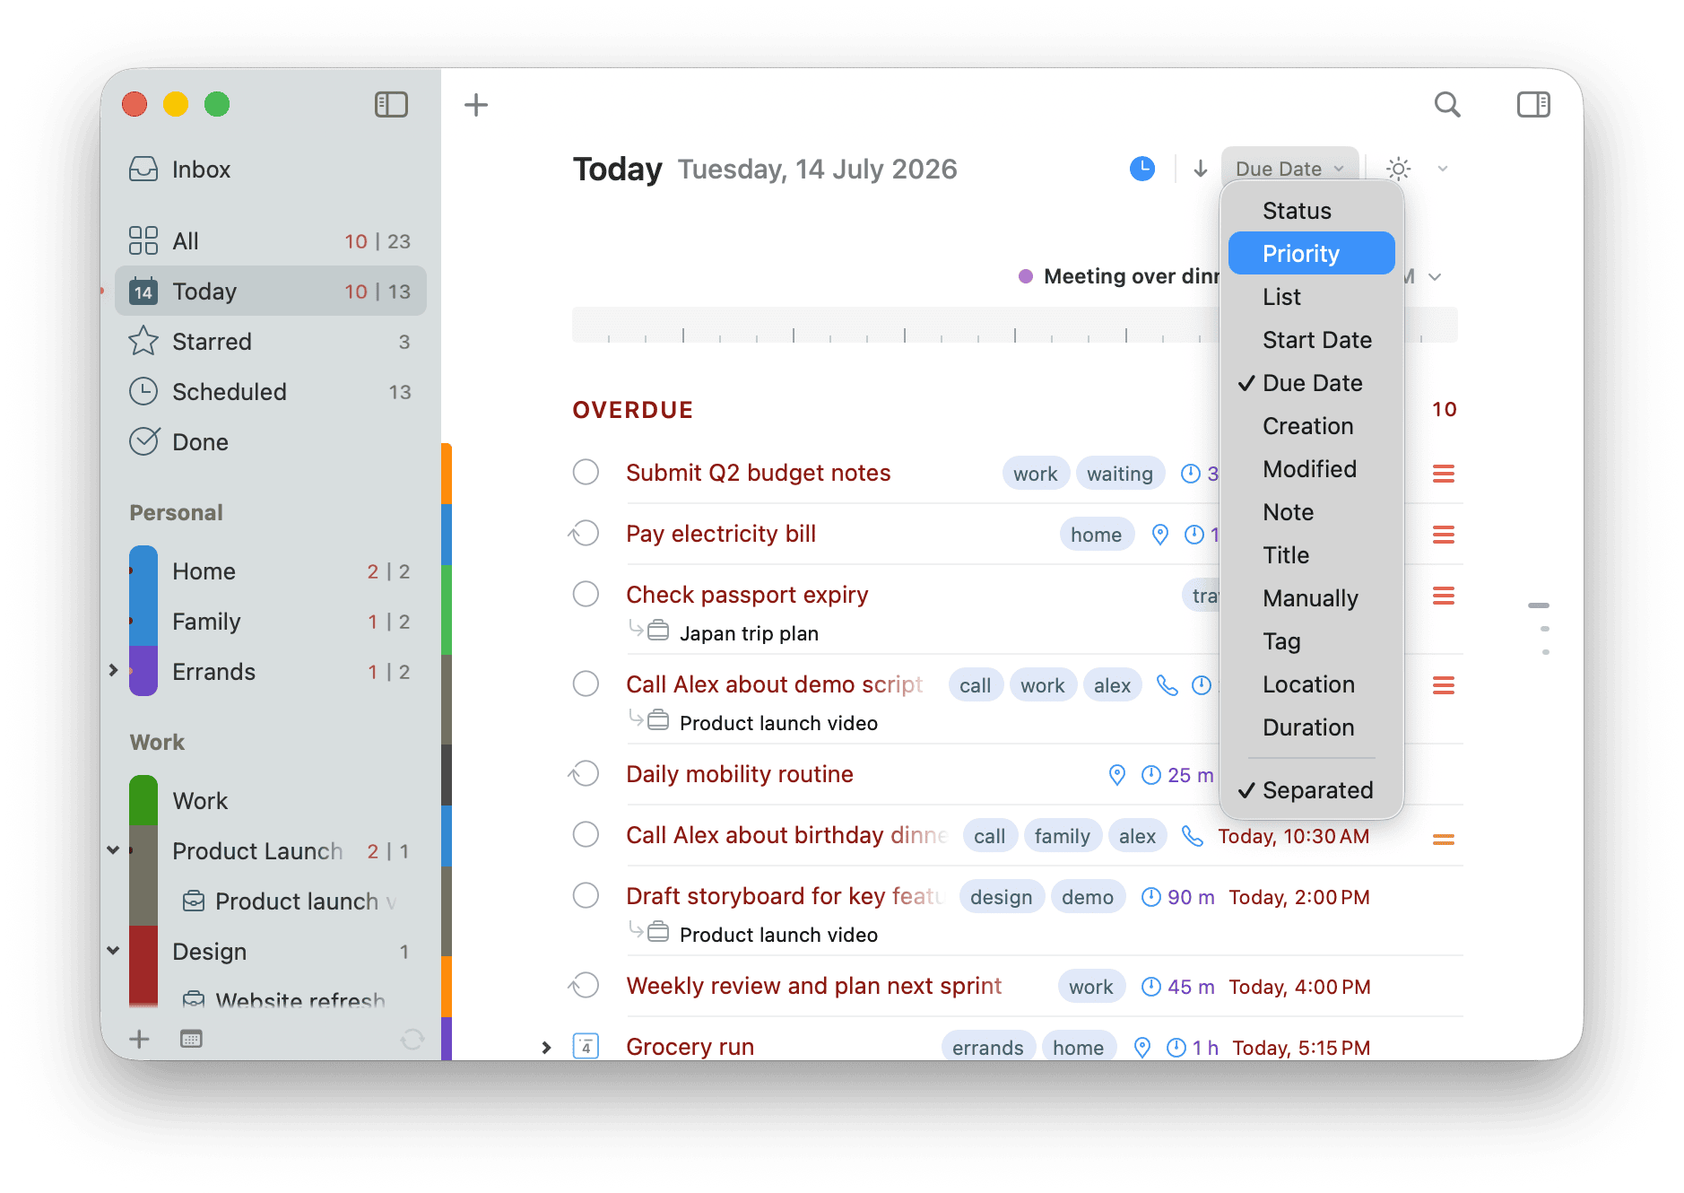Check off Submit Q2 budget notes
The width and height of the screenshot is (1684, 1193).
coord(586,472)
